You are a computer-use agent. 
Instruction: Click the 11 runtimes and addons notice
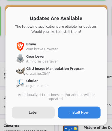click(56, 97)
